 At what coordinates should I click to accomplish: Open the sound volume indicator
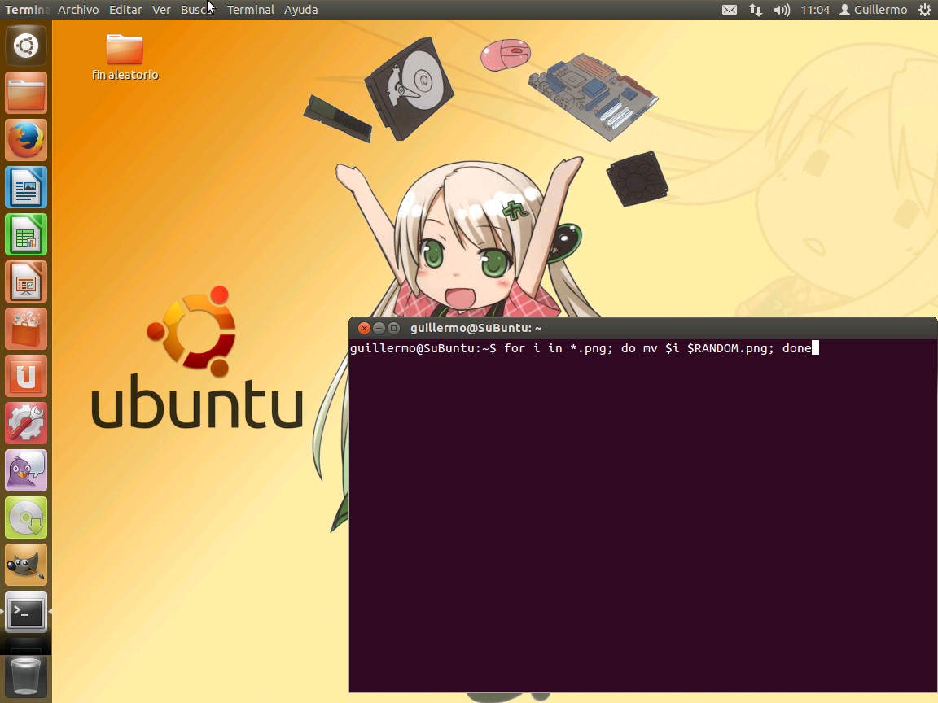click(782, 10)
